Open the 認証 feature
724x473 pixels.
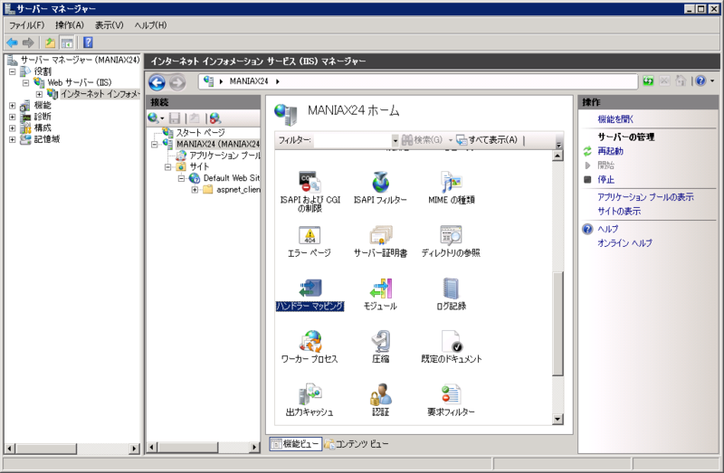(380, 400)
